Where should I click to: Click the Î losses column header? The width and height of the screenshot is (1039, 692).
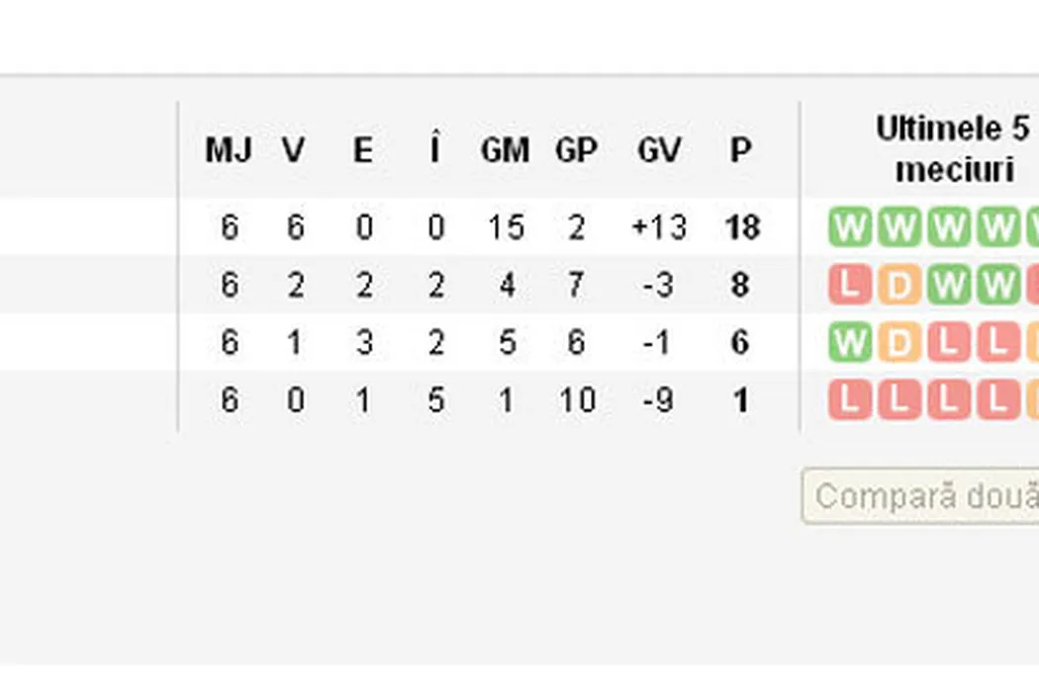(x=435, y=151)
